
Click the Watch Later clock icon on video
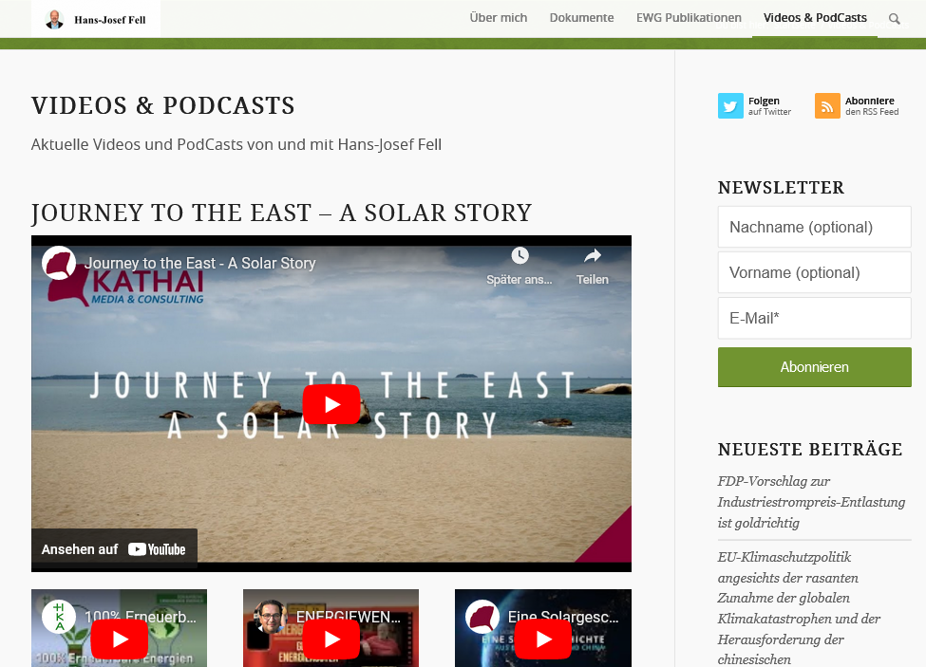pos(520,256)
